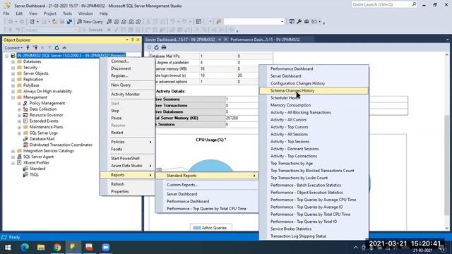Select Schema Changes History report
Screen dimensions: 452x254
pyautogui.click(x=314, y=91)
